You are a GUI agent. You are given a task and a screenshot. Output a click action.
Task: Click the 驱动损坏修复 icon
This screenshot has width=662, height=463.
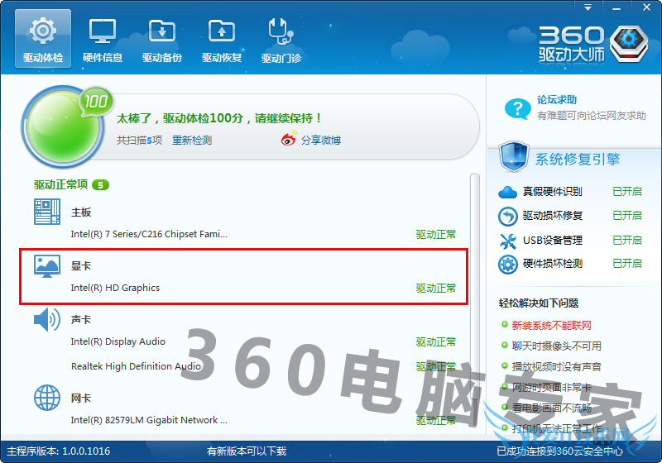point(507,217)
